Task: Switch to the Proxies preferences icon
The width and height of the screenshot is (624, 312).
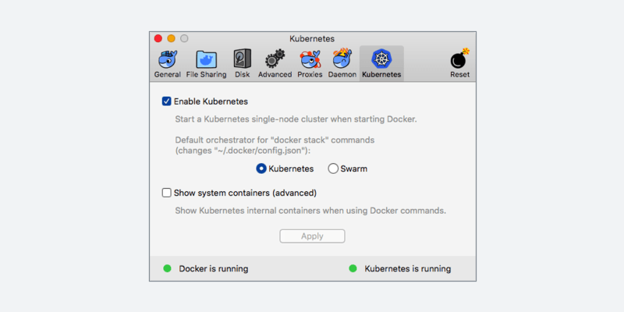Action: pyautogui.click(x=310, y=60)
